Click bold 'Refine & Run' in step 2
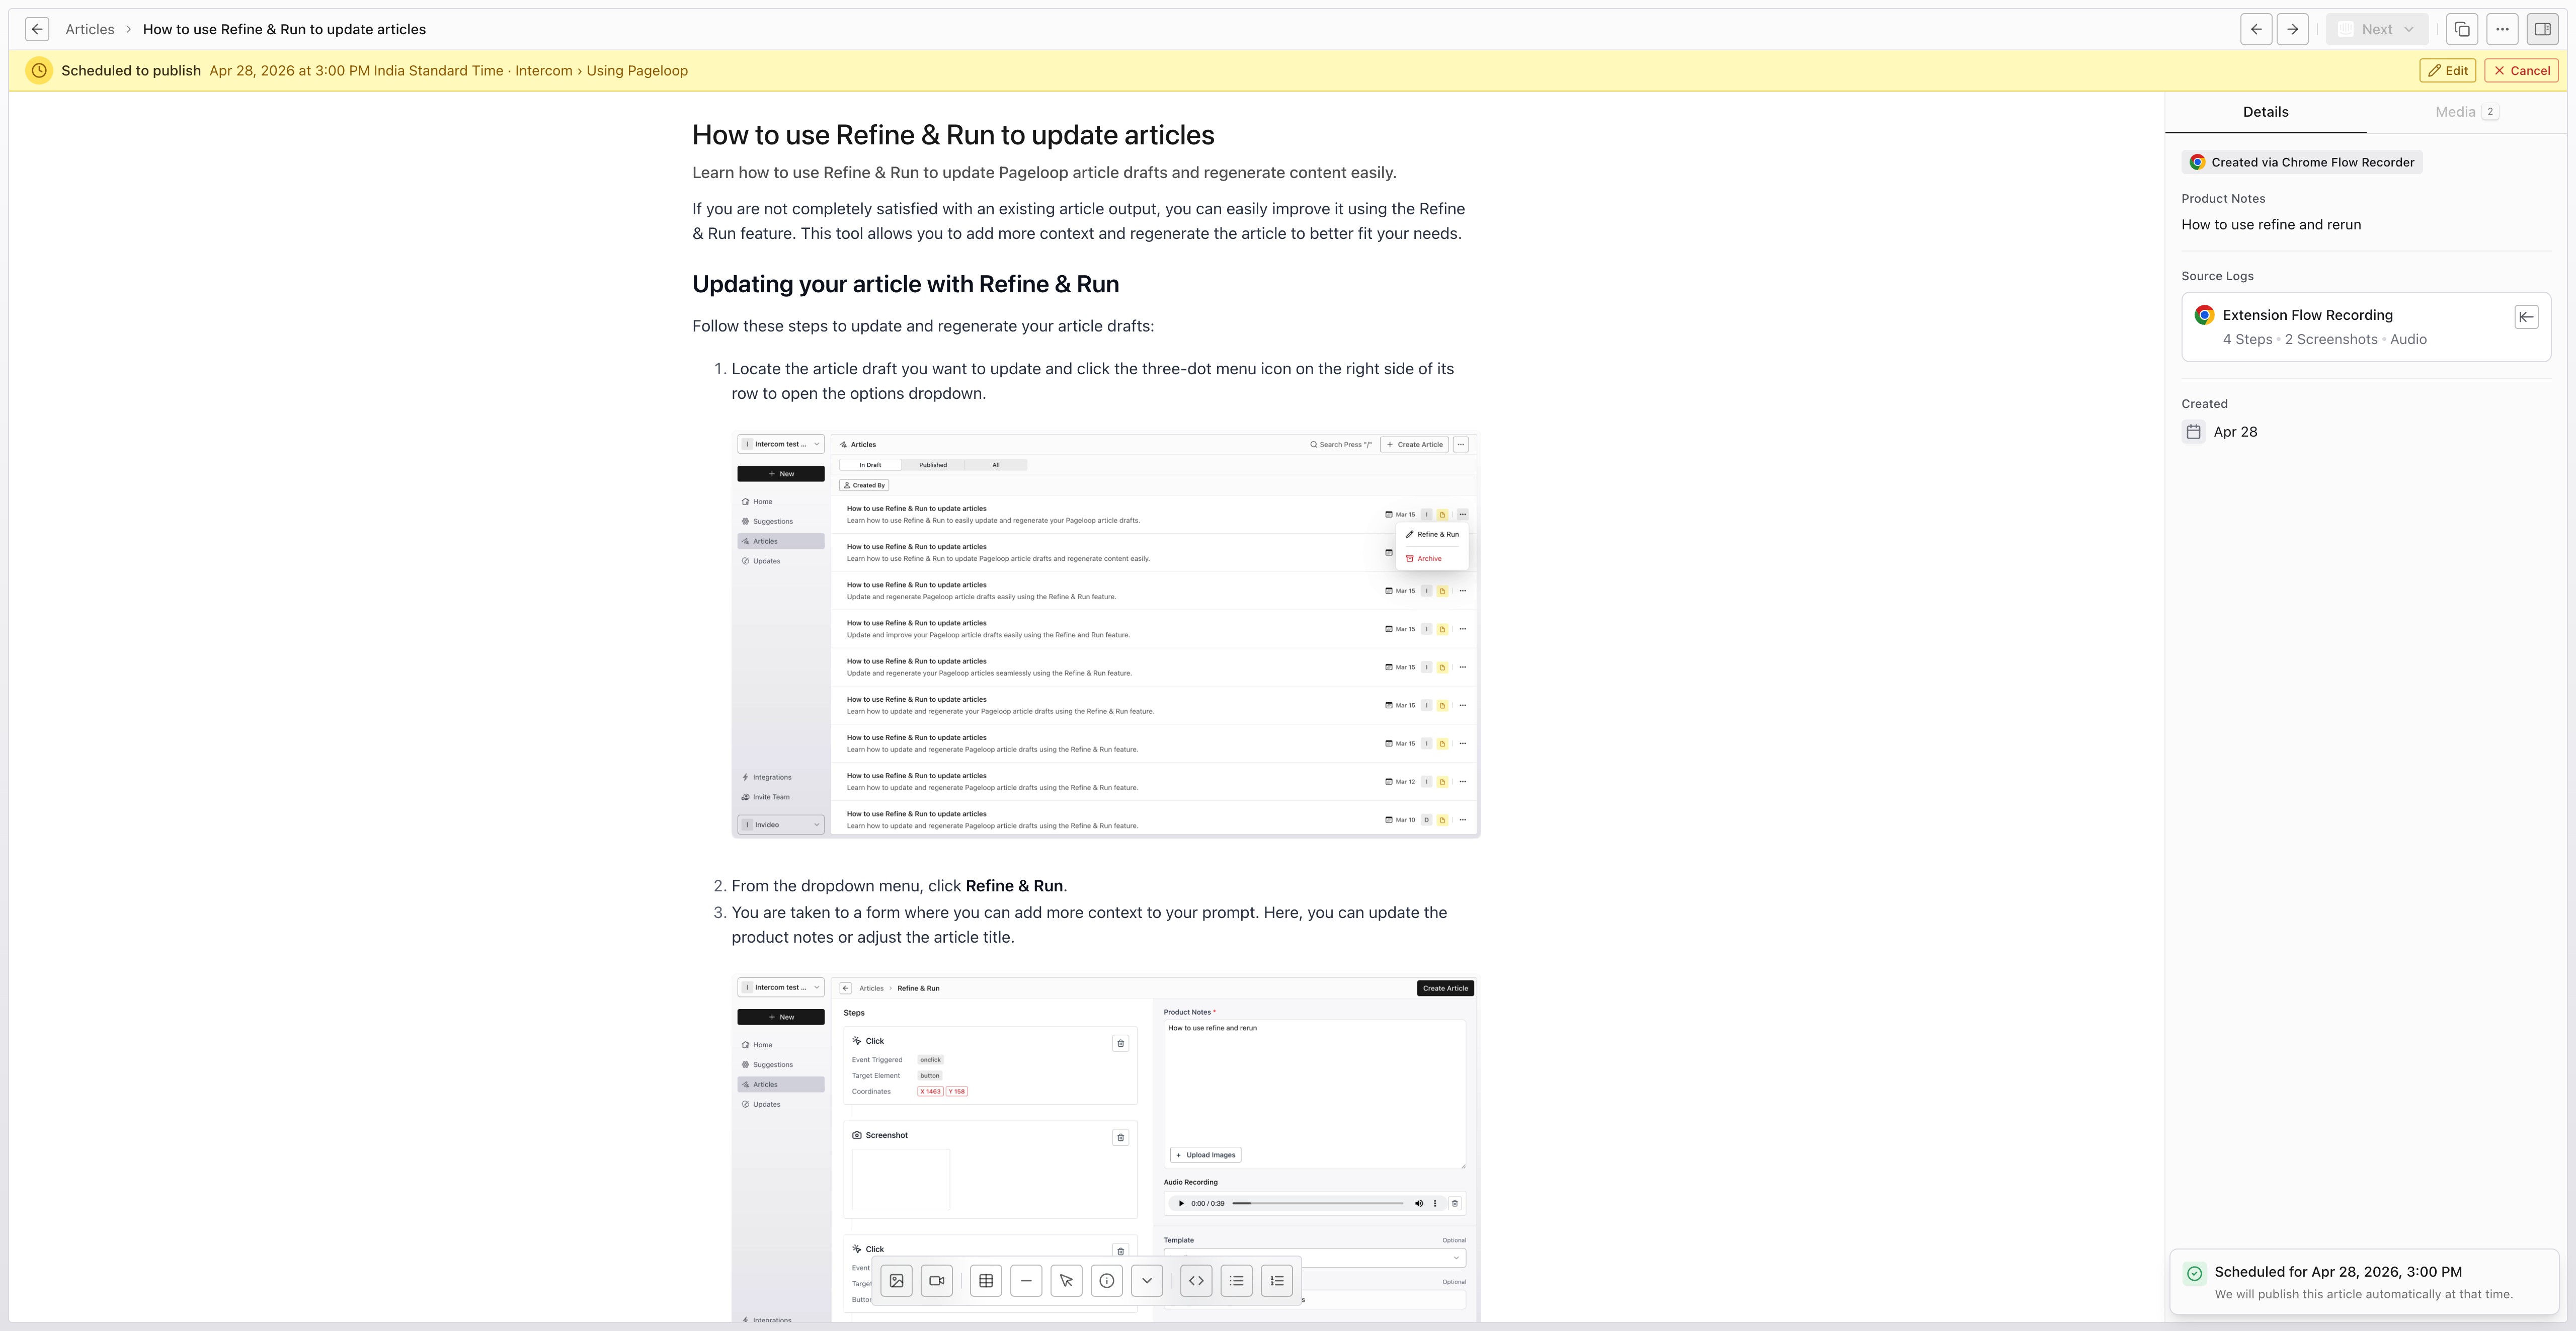The width and height of the screenshot is (2576, 1331). coord(1014,886)
